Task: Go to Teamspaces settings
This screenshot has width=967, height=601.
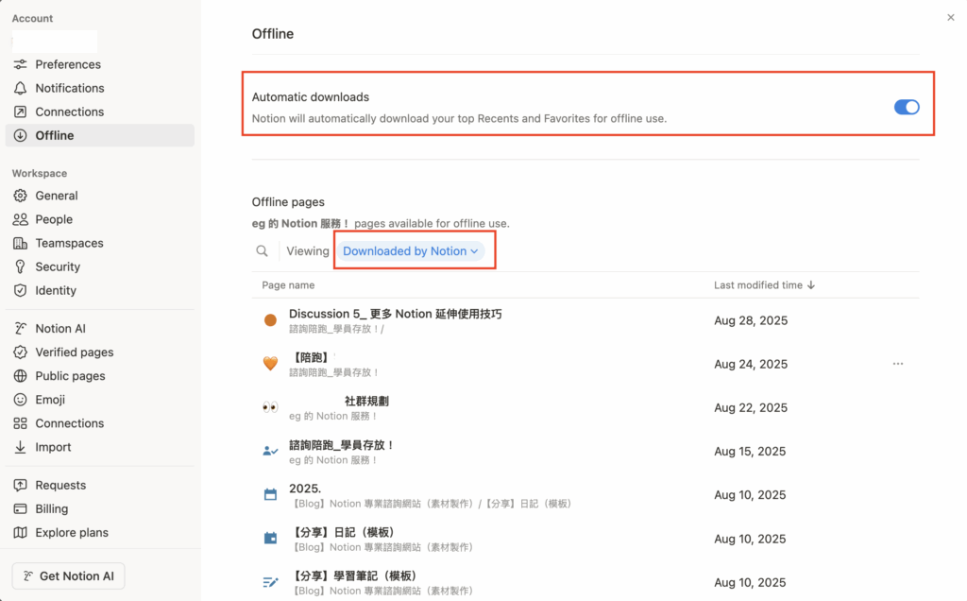Action: 69,243
